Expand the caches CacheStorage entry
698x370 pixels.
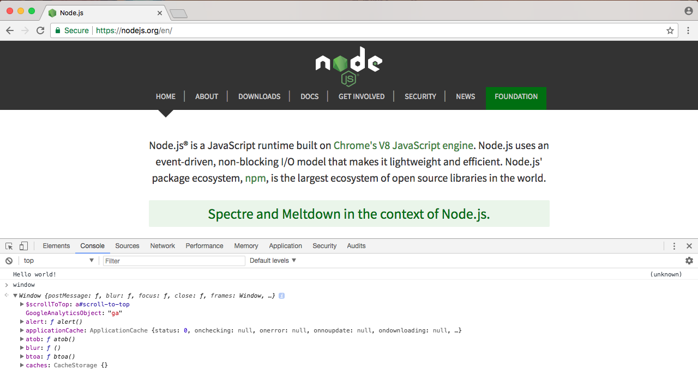[x=22, y=365]
